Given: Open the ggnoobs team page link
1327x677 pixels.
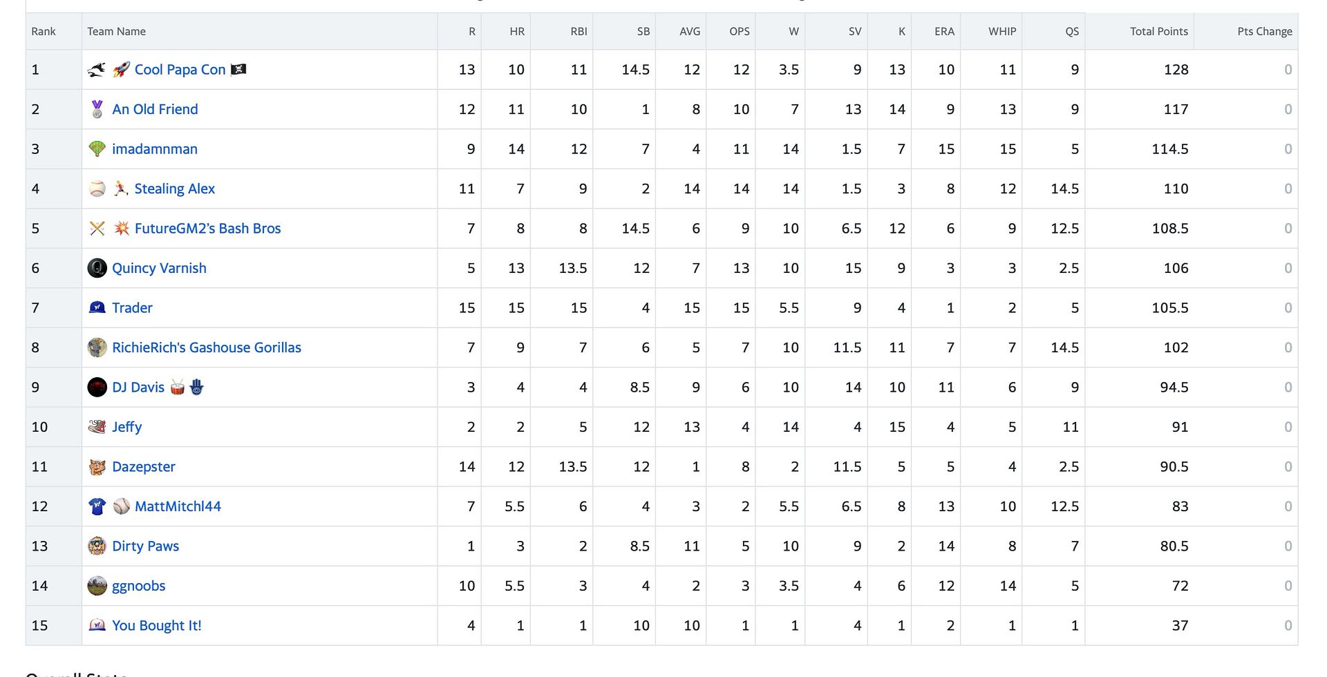Looking at the screenshot, I should [139, 586].
